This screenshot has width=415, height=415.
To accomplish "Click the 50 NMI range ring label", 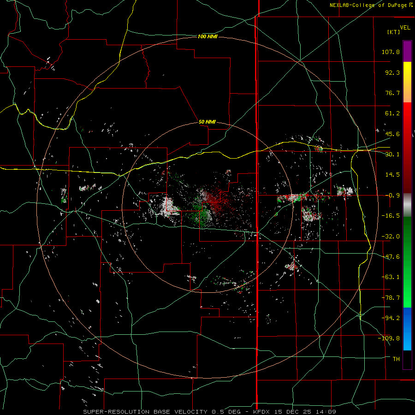I will tap(207, 122).
